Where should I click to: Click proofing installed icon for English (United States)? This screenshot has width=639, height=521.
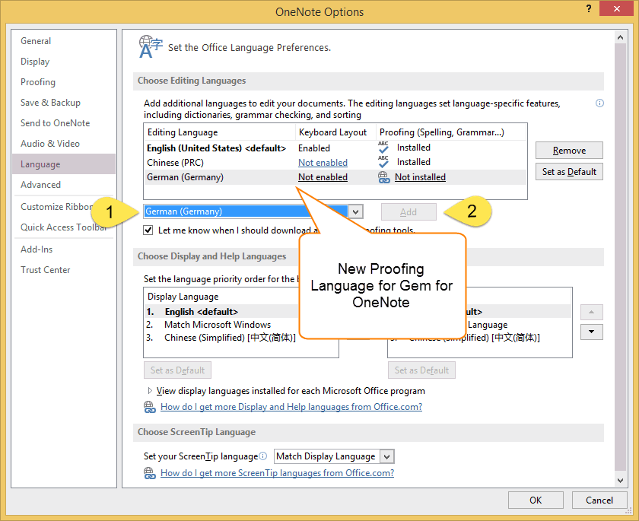click(x=383, y=148)
